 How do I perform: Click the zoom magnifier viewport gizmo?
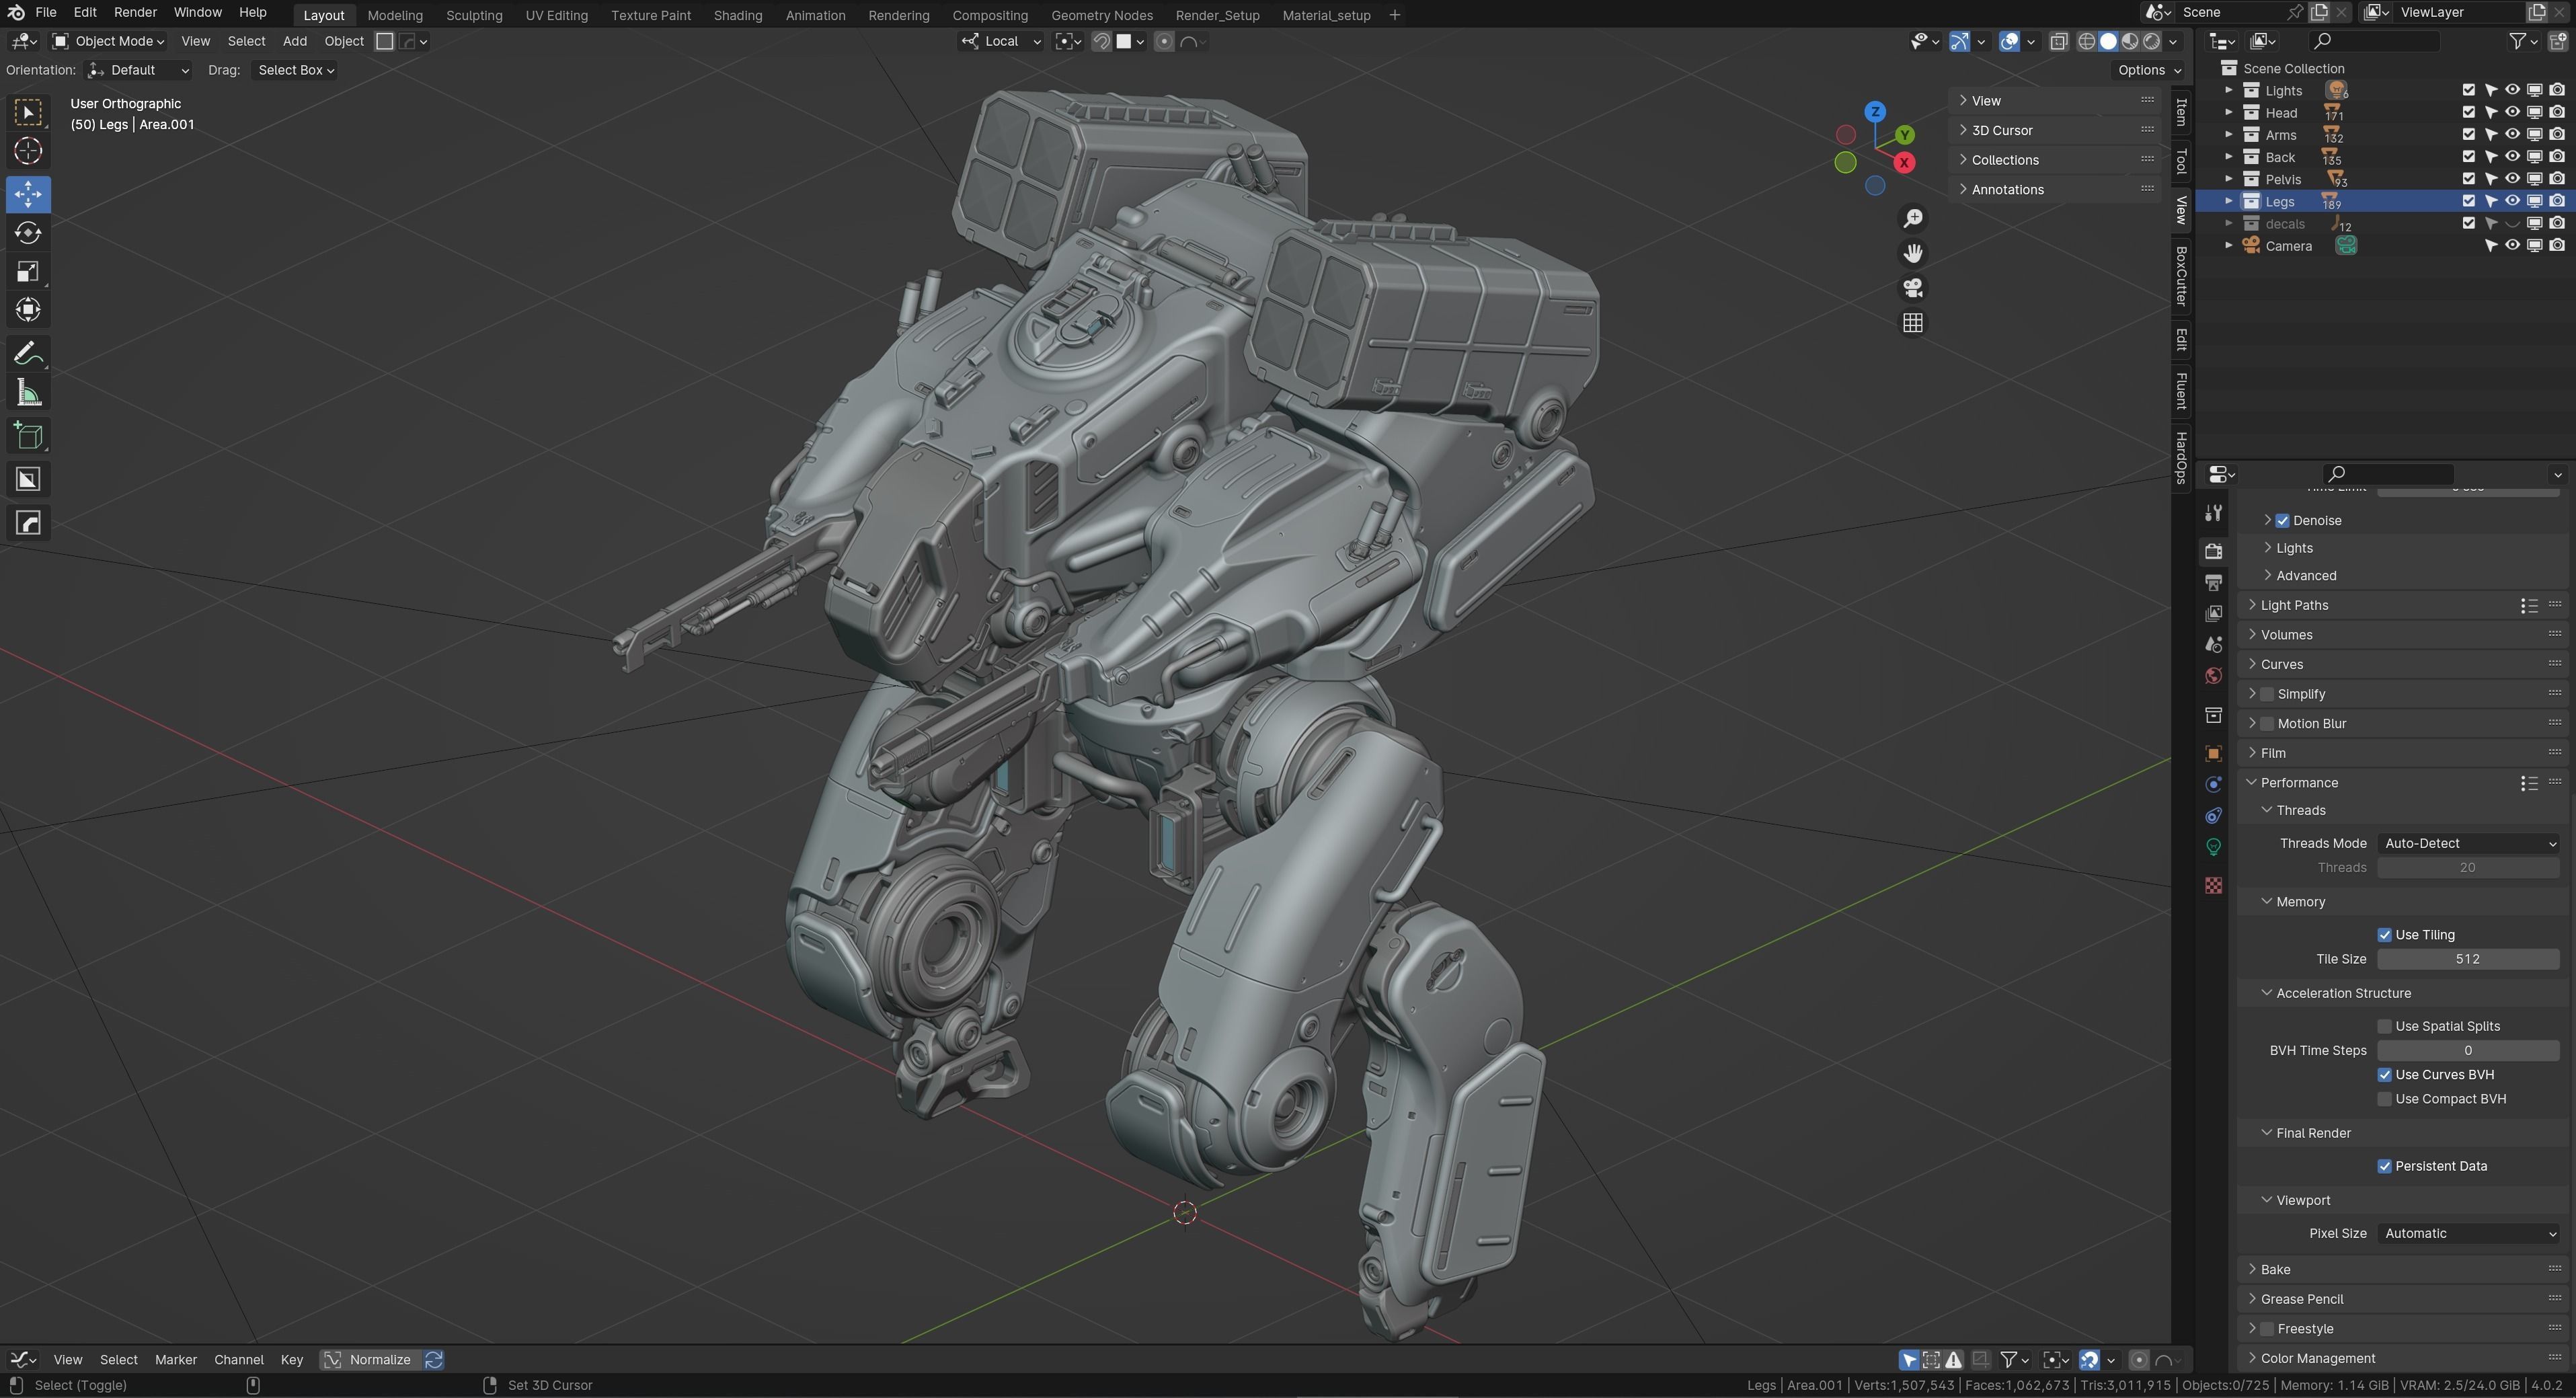point(1912,219)
